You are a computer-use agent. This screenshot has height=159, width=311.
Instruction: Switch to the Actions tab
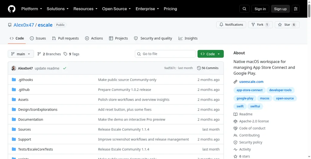click(94, 38)
